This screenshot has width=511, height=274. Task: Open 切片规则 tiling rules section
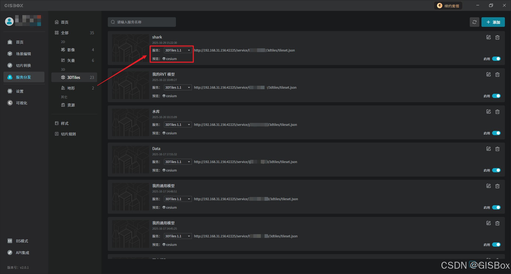(74, 134)
